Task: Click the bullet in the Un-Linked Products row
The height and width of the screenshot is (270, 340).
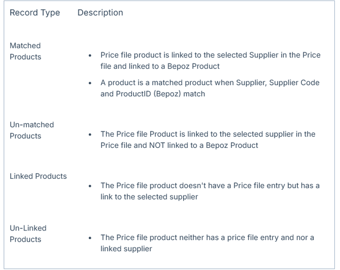Action: pyautogui.click(x=90, y=238)
